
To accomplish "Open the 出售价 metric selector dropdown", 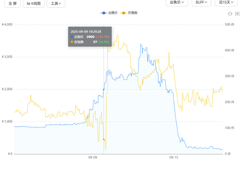I will tap(177, 3).
